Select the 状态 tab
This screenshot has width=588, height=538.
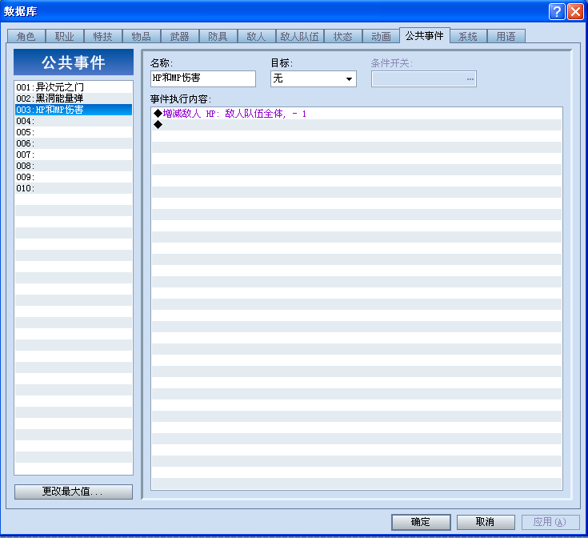(343, 36)
